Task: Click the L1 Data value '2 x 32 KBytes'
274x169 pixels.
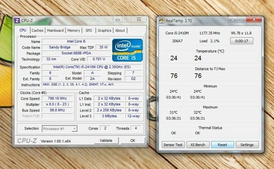Action: coord(109,99)
